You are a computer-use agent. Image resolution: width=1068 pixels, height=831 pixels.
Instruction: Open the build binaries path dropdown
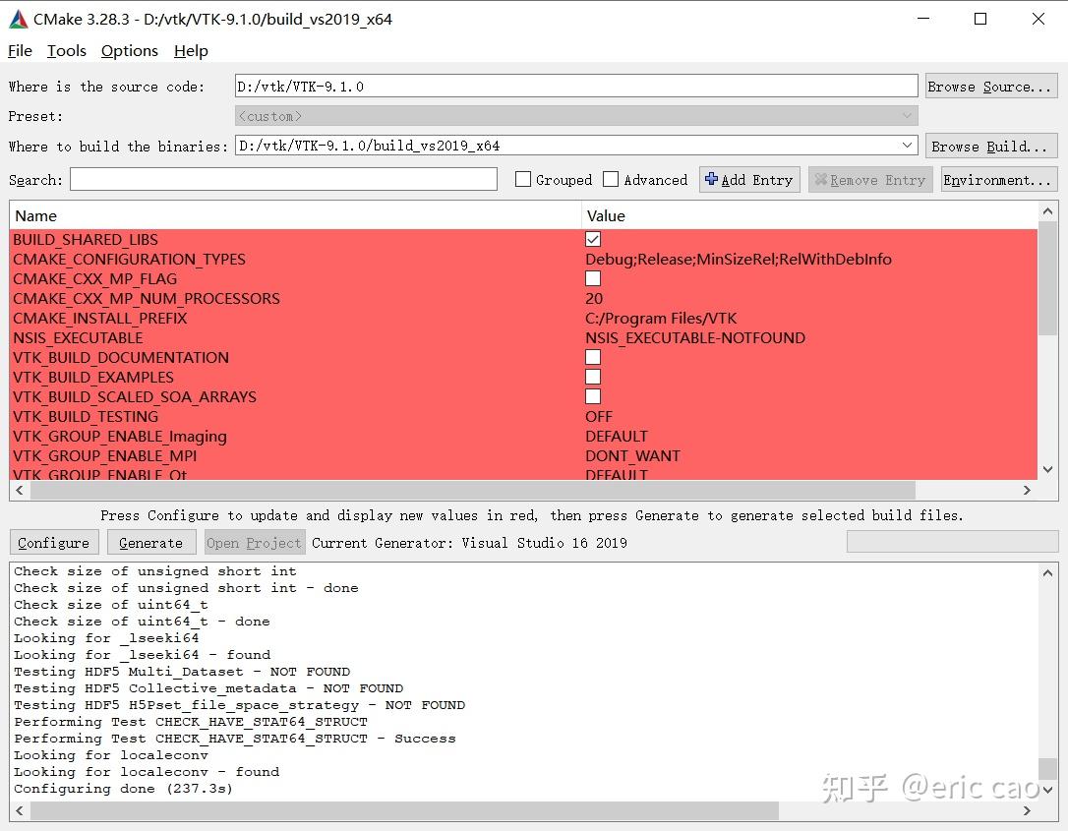(906, 145)
